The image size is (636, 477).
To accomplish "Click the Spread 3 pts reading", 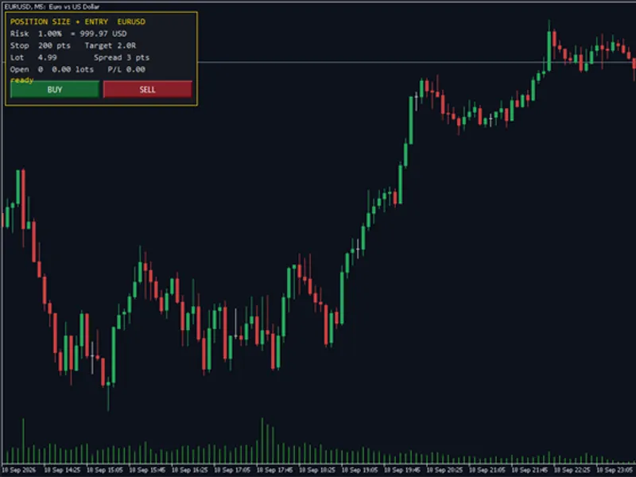I will coord(122,57).
